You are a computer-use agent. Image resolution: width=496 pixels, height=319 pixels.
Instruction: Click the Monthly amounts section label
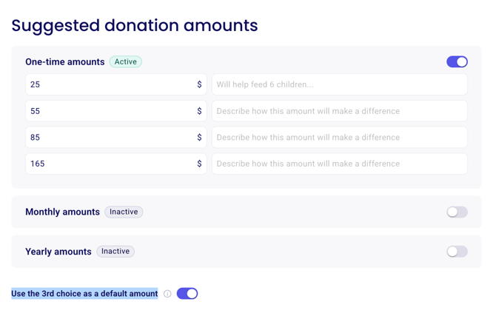pos(62,212)
